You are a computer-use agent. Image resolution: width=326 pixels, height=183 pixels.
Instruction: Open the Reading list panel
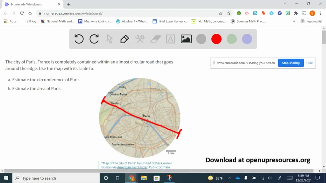(x=311, y=21)
